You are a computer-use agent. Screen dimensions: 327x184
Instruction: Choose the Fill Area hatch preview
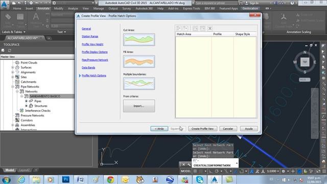tap(139, 61)
